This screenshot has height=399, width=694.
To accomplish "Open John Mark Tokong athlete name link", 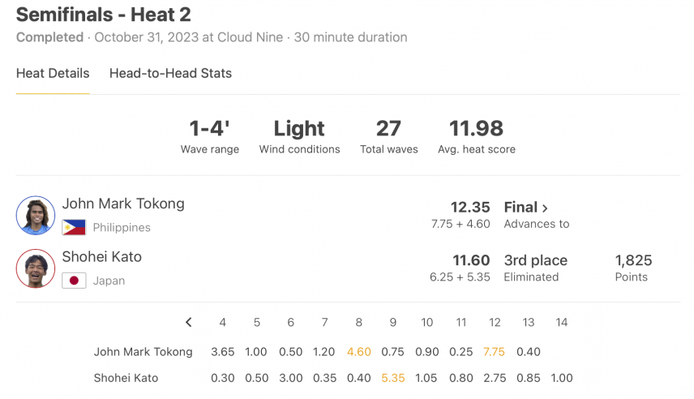I will (x=123, y=204).
